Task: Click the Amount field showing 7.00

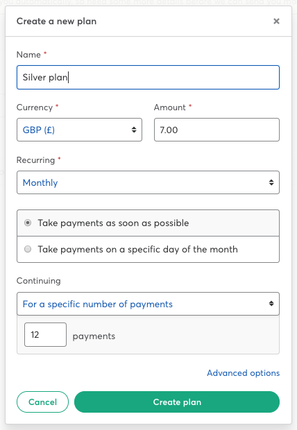Action: coord(217,130)
